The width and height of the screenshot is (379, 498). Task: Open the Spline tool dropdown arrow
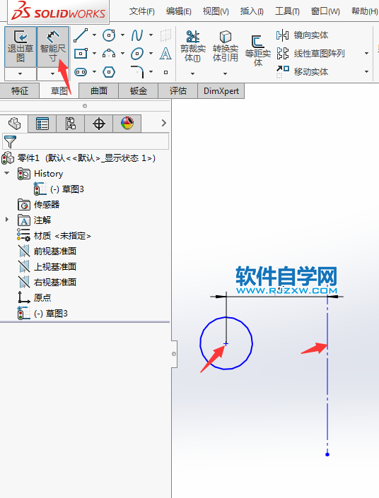point(151,35)
